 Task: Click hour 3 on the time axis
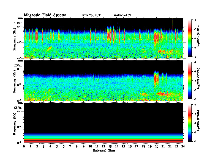coord(44,147)
